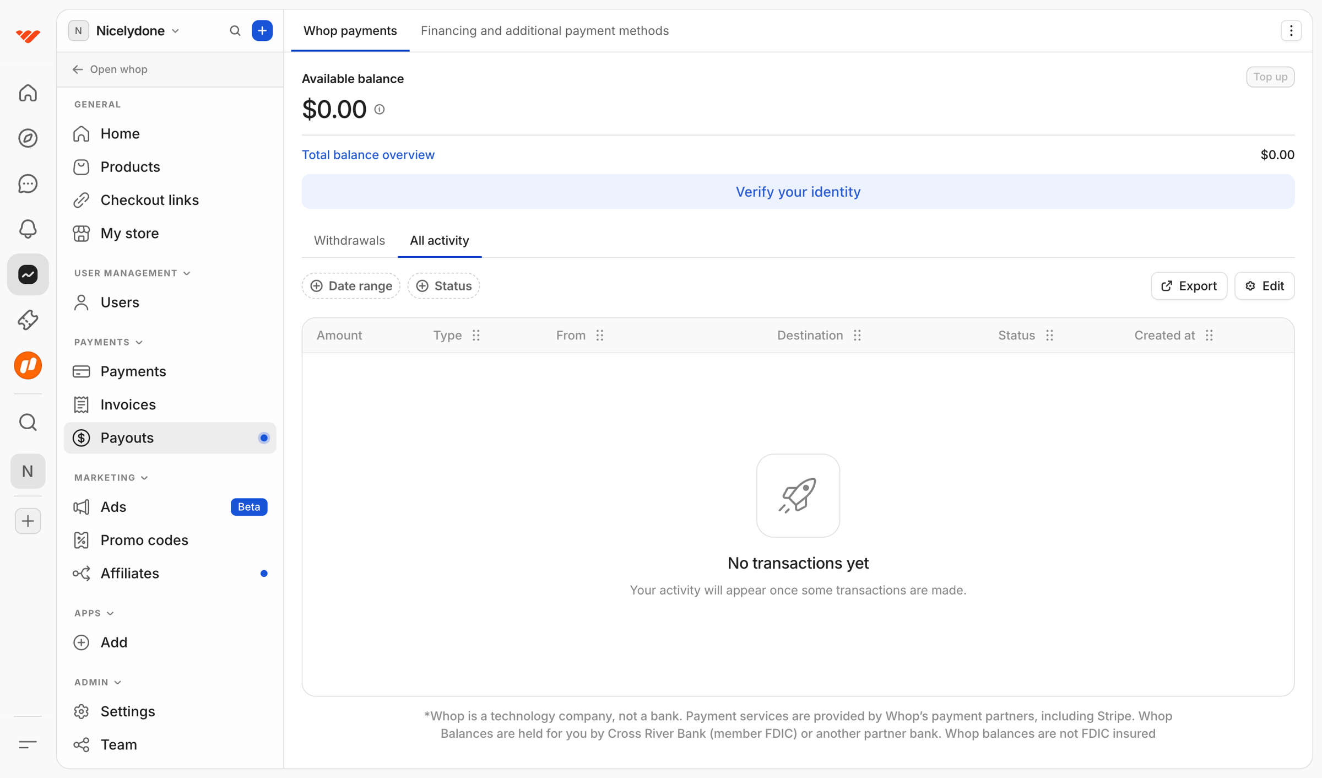Open Team in the sidebar

coord(170,745)
